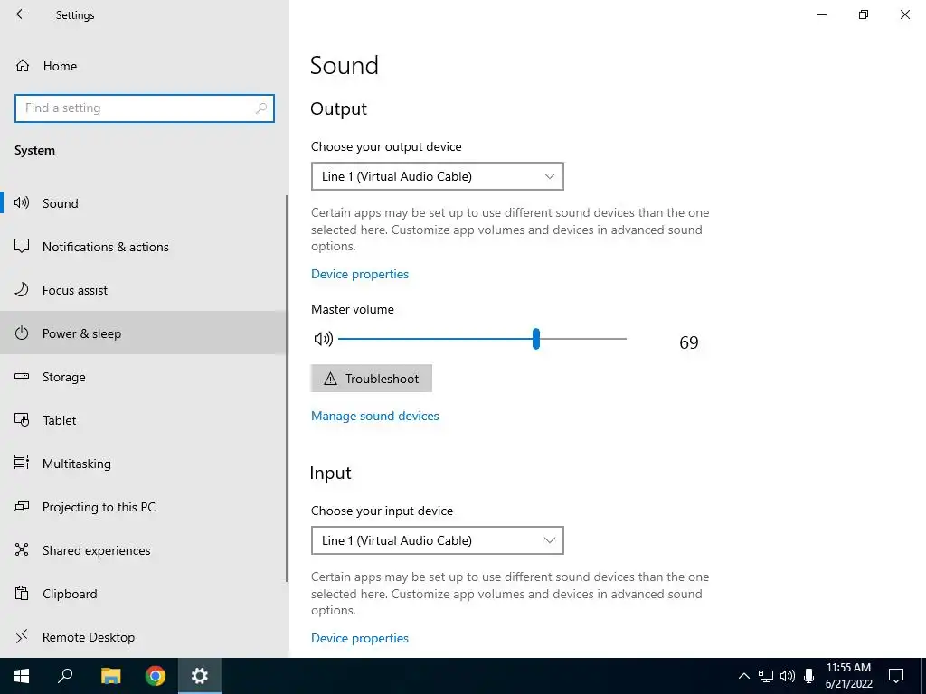This screenshot has width=926, height=694.
Task: Open Manage sound devices link
Action: 375,416
